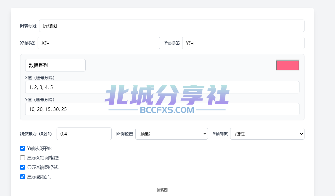Image resolution: width=335 pixels, height=196 pixels.
Task: Click the X值 field with 1, 2, 3, 4, 5
Action: click(x=162, y=87)
